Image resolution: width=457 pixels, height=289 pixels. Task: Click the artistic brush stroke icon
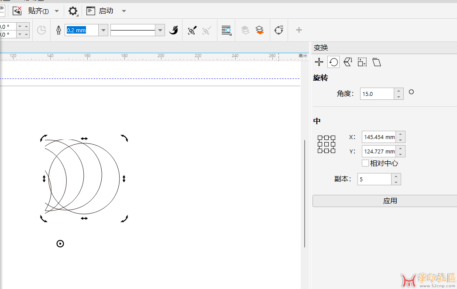coord(174,30)
